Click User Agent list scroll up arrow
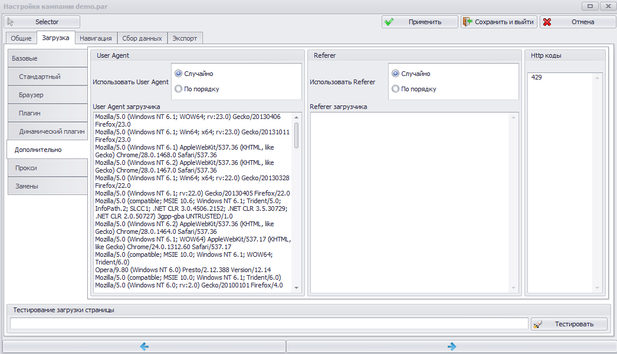Image resolution: width=617 pixels, height=354 pixels. (296, 117)
